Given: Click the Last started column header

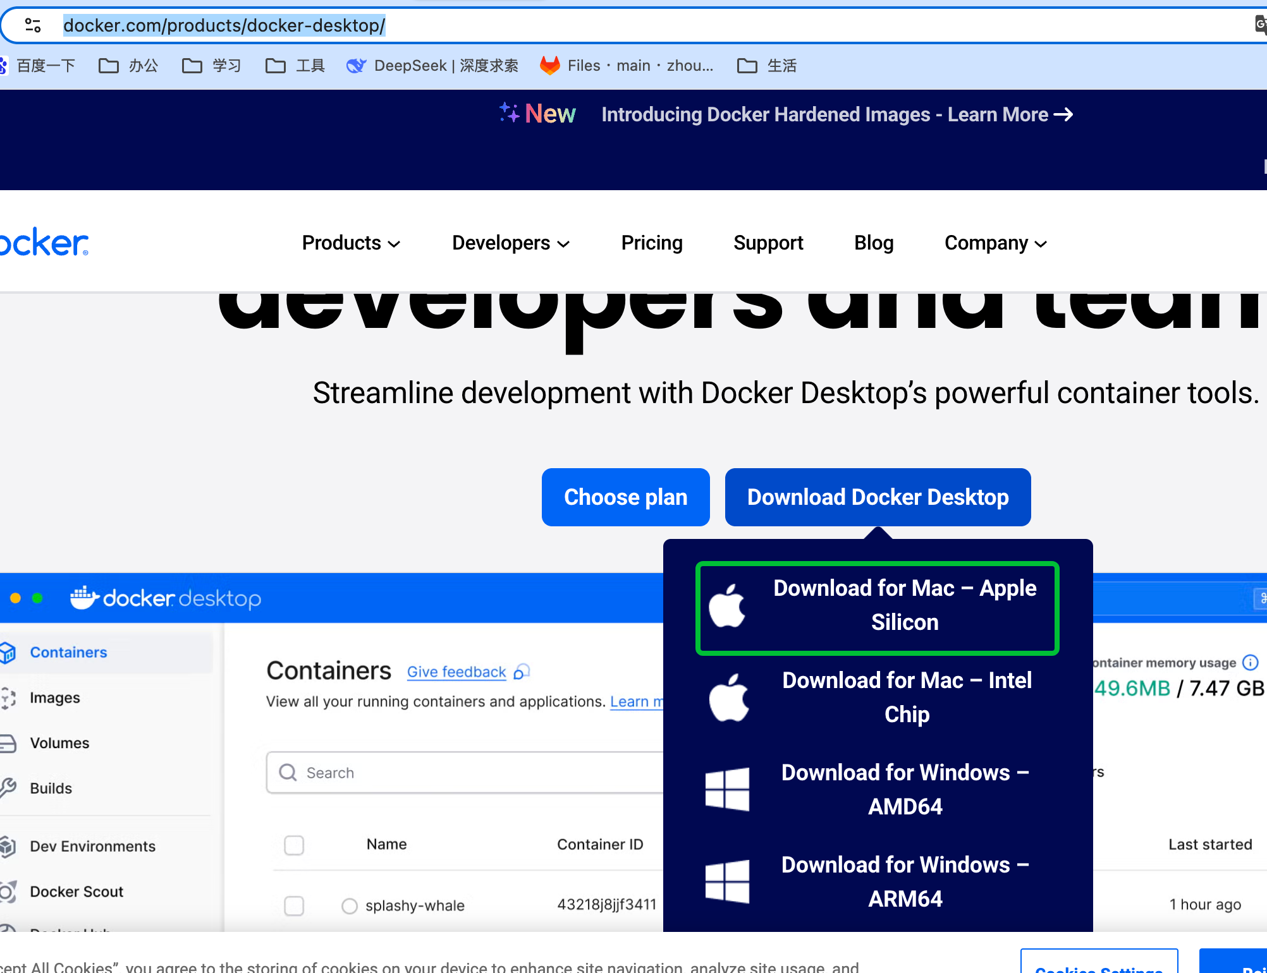Looking at the screenshot, I should coord(1210,844).
